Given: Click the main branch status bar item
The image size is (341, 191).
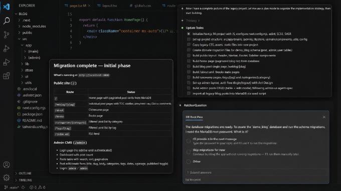Looking at the screenshot, I should pyautogui.click(x=12, y=187).
